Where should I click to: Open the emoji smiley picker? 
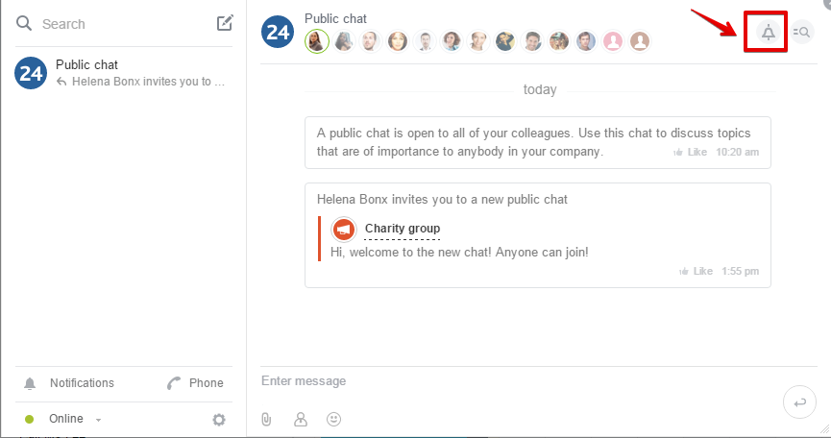[x=334, y=419]
